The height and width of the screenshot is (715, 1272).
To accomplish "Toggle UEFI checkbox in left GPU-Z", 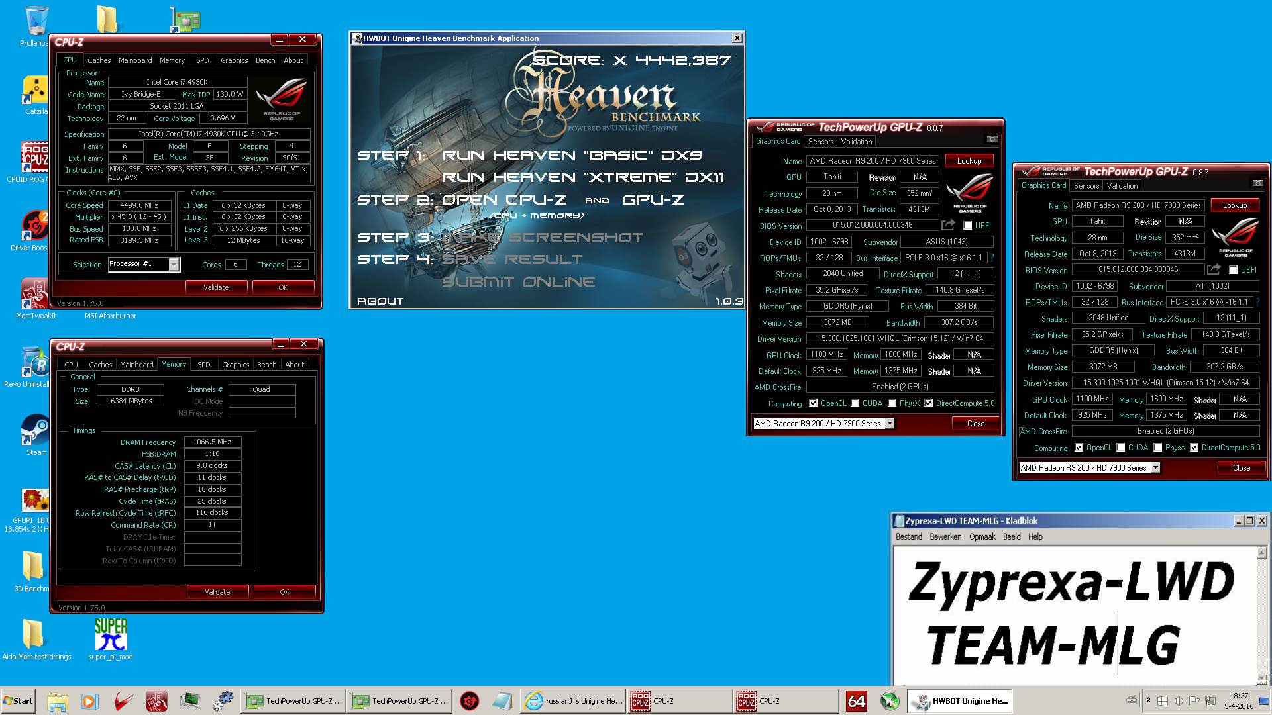I will pyautogui.click(x=968, y=226).
